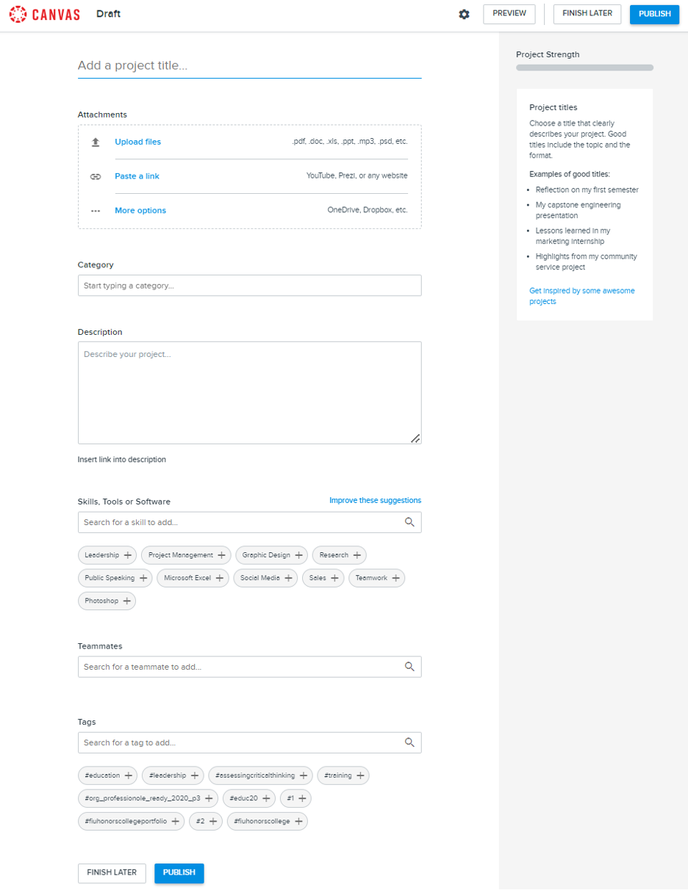Add the Leadership skill
The image size is (688, 890).
click(x=107, y=554)
